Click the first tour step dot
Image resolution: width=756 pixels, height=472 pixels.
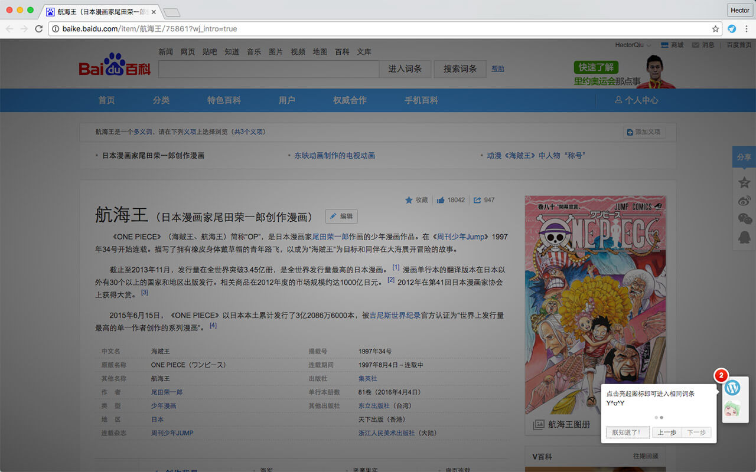[656, 417]
